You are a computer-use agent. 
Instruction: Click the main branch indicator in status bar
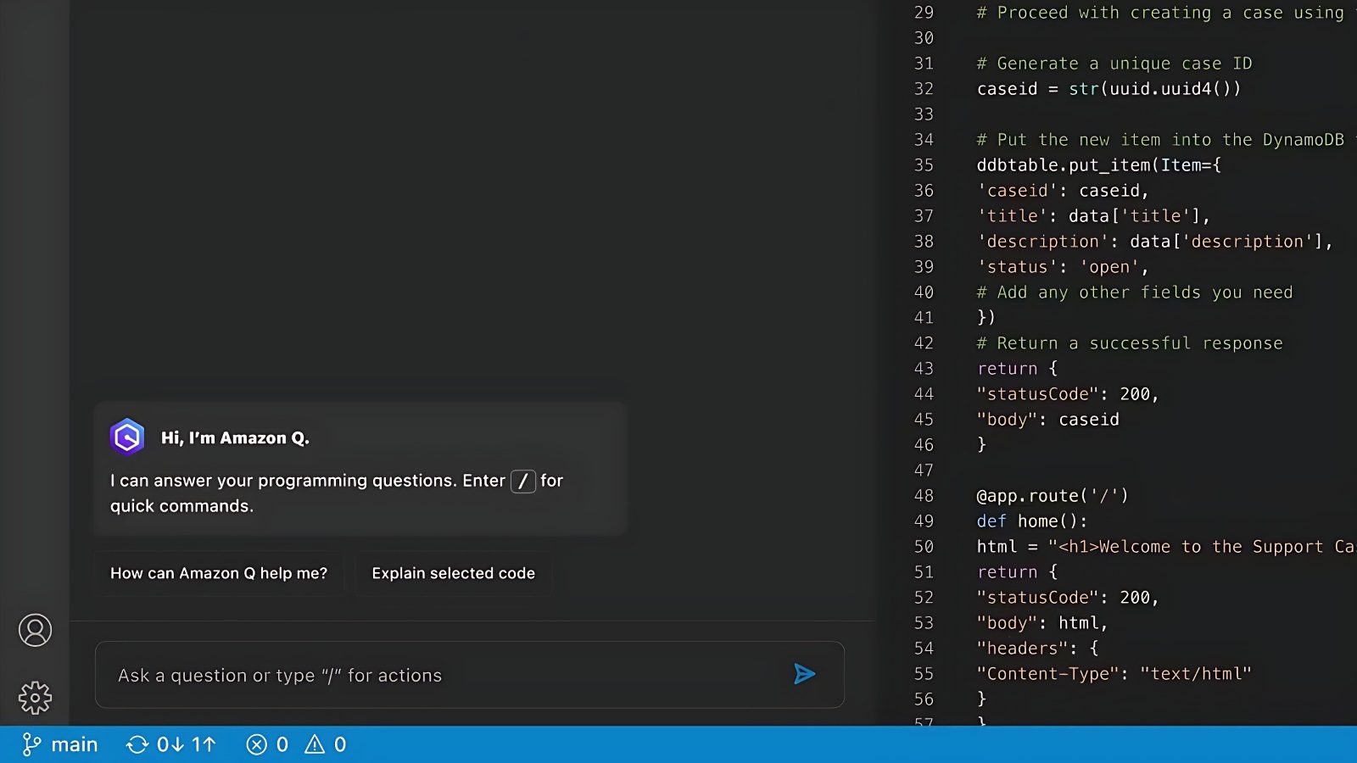(x=60, y=744)
